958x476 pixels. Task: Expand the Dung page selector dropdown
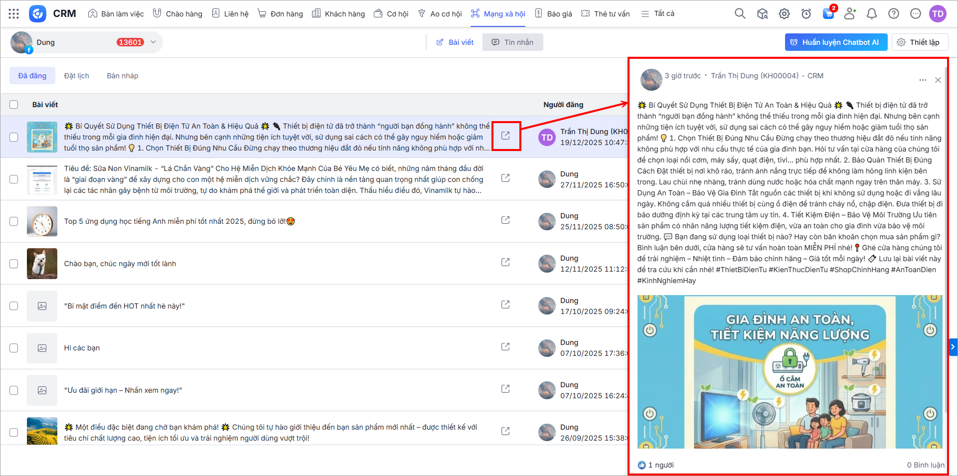click(x=154, y=42)
